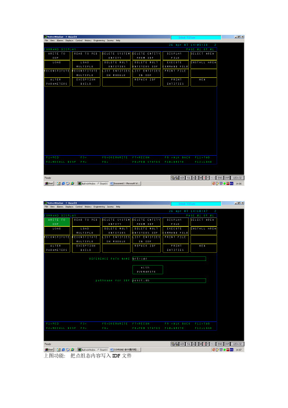Choose INSTALL AREA in the upper screenshot
288x408 pixels.
pyautogui.click(x=204, y=65)
